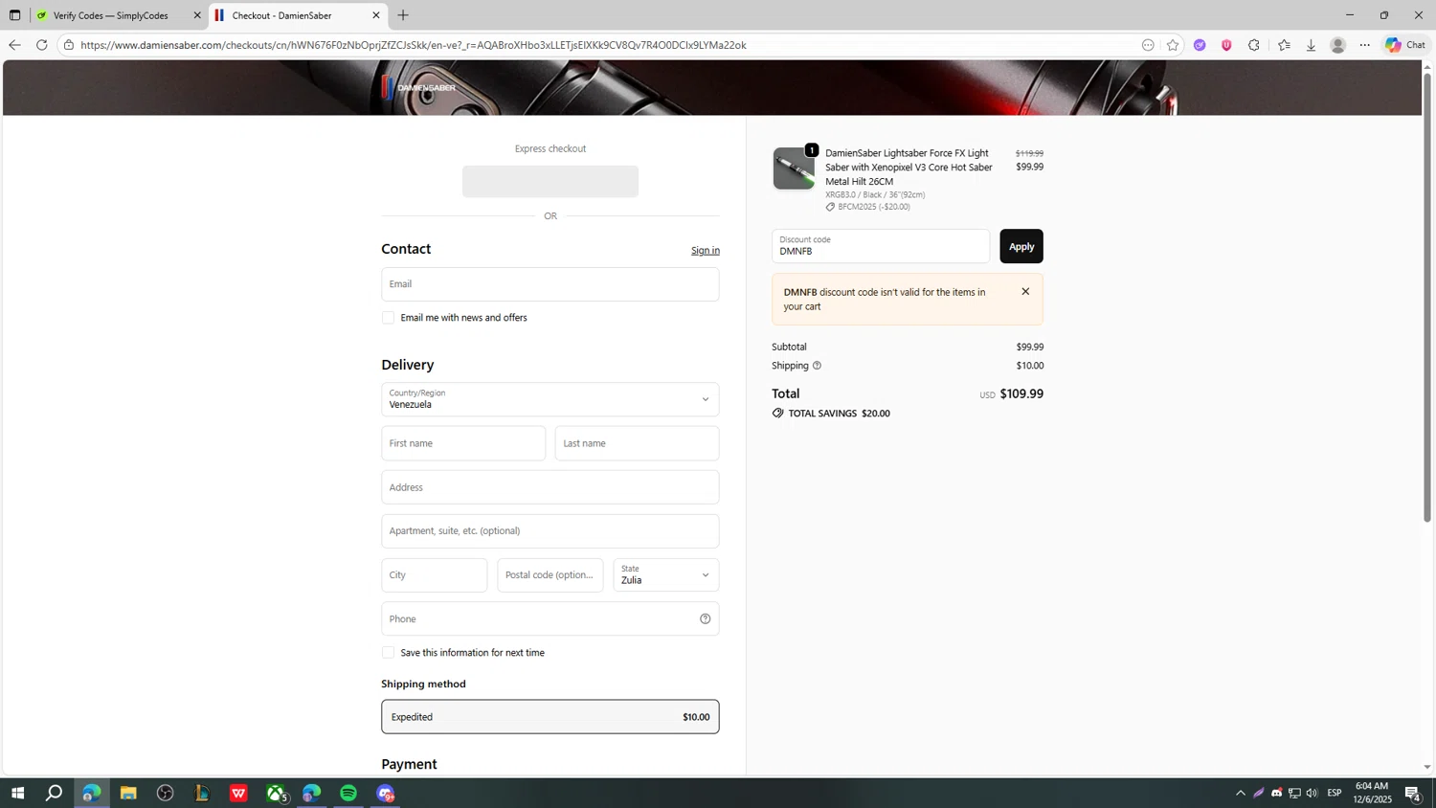Open the tab actions menu icon

14,15
